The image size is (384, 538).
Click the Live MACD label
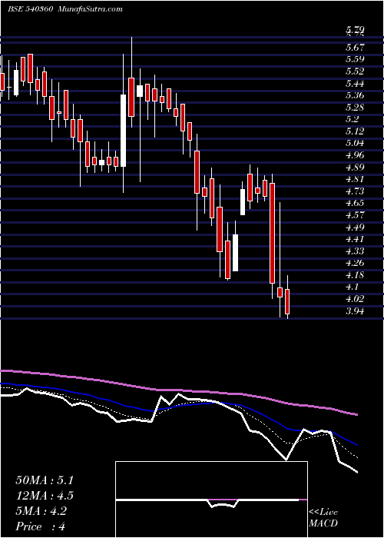(x=323, y=517)
